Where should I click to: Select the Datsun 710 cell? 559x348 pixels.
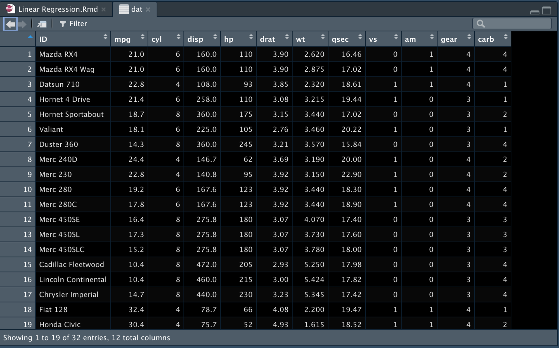pos(73,84)
